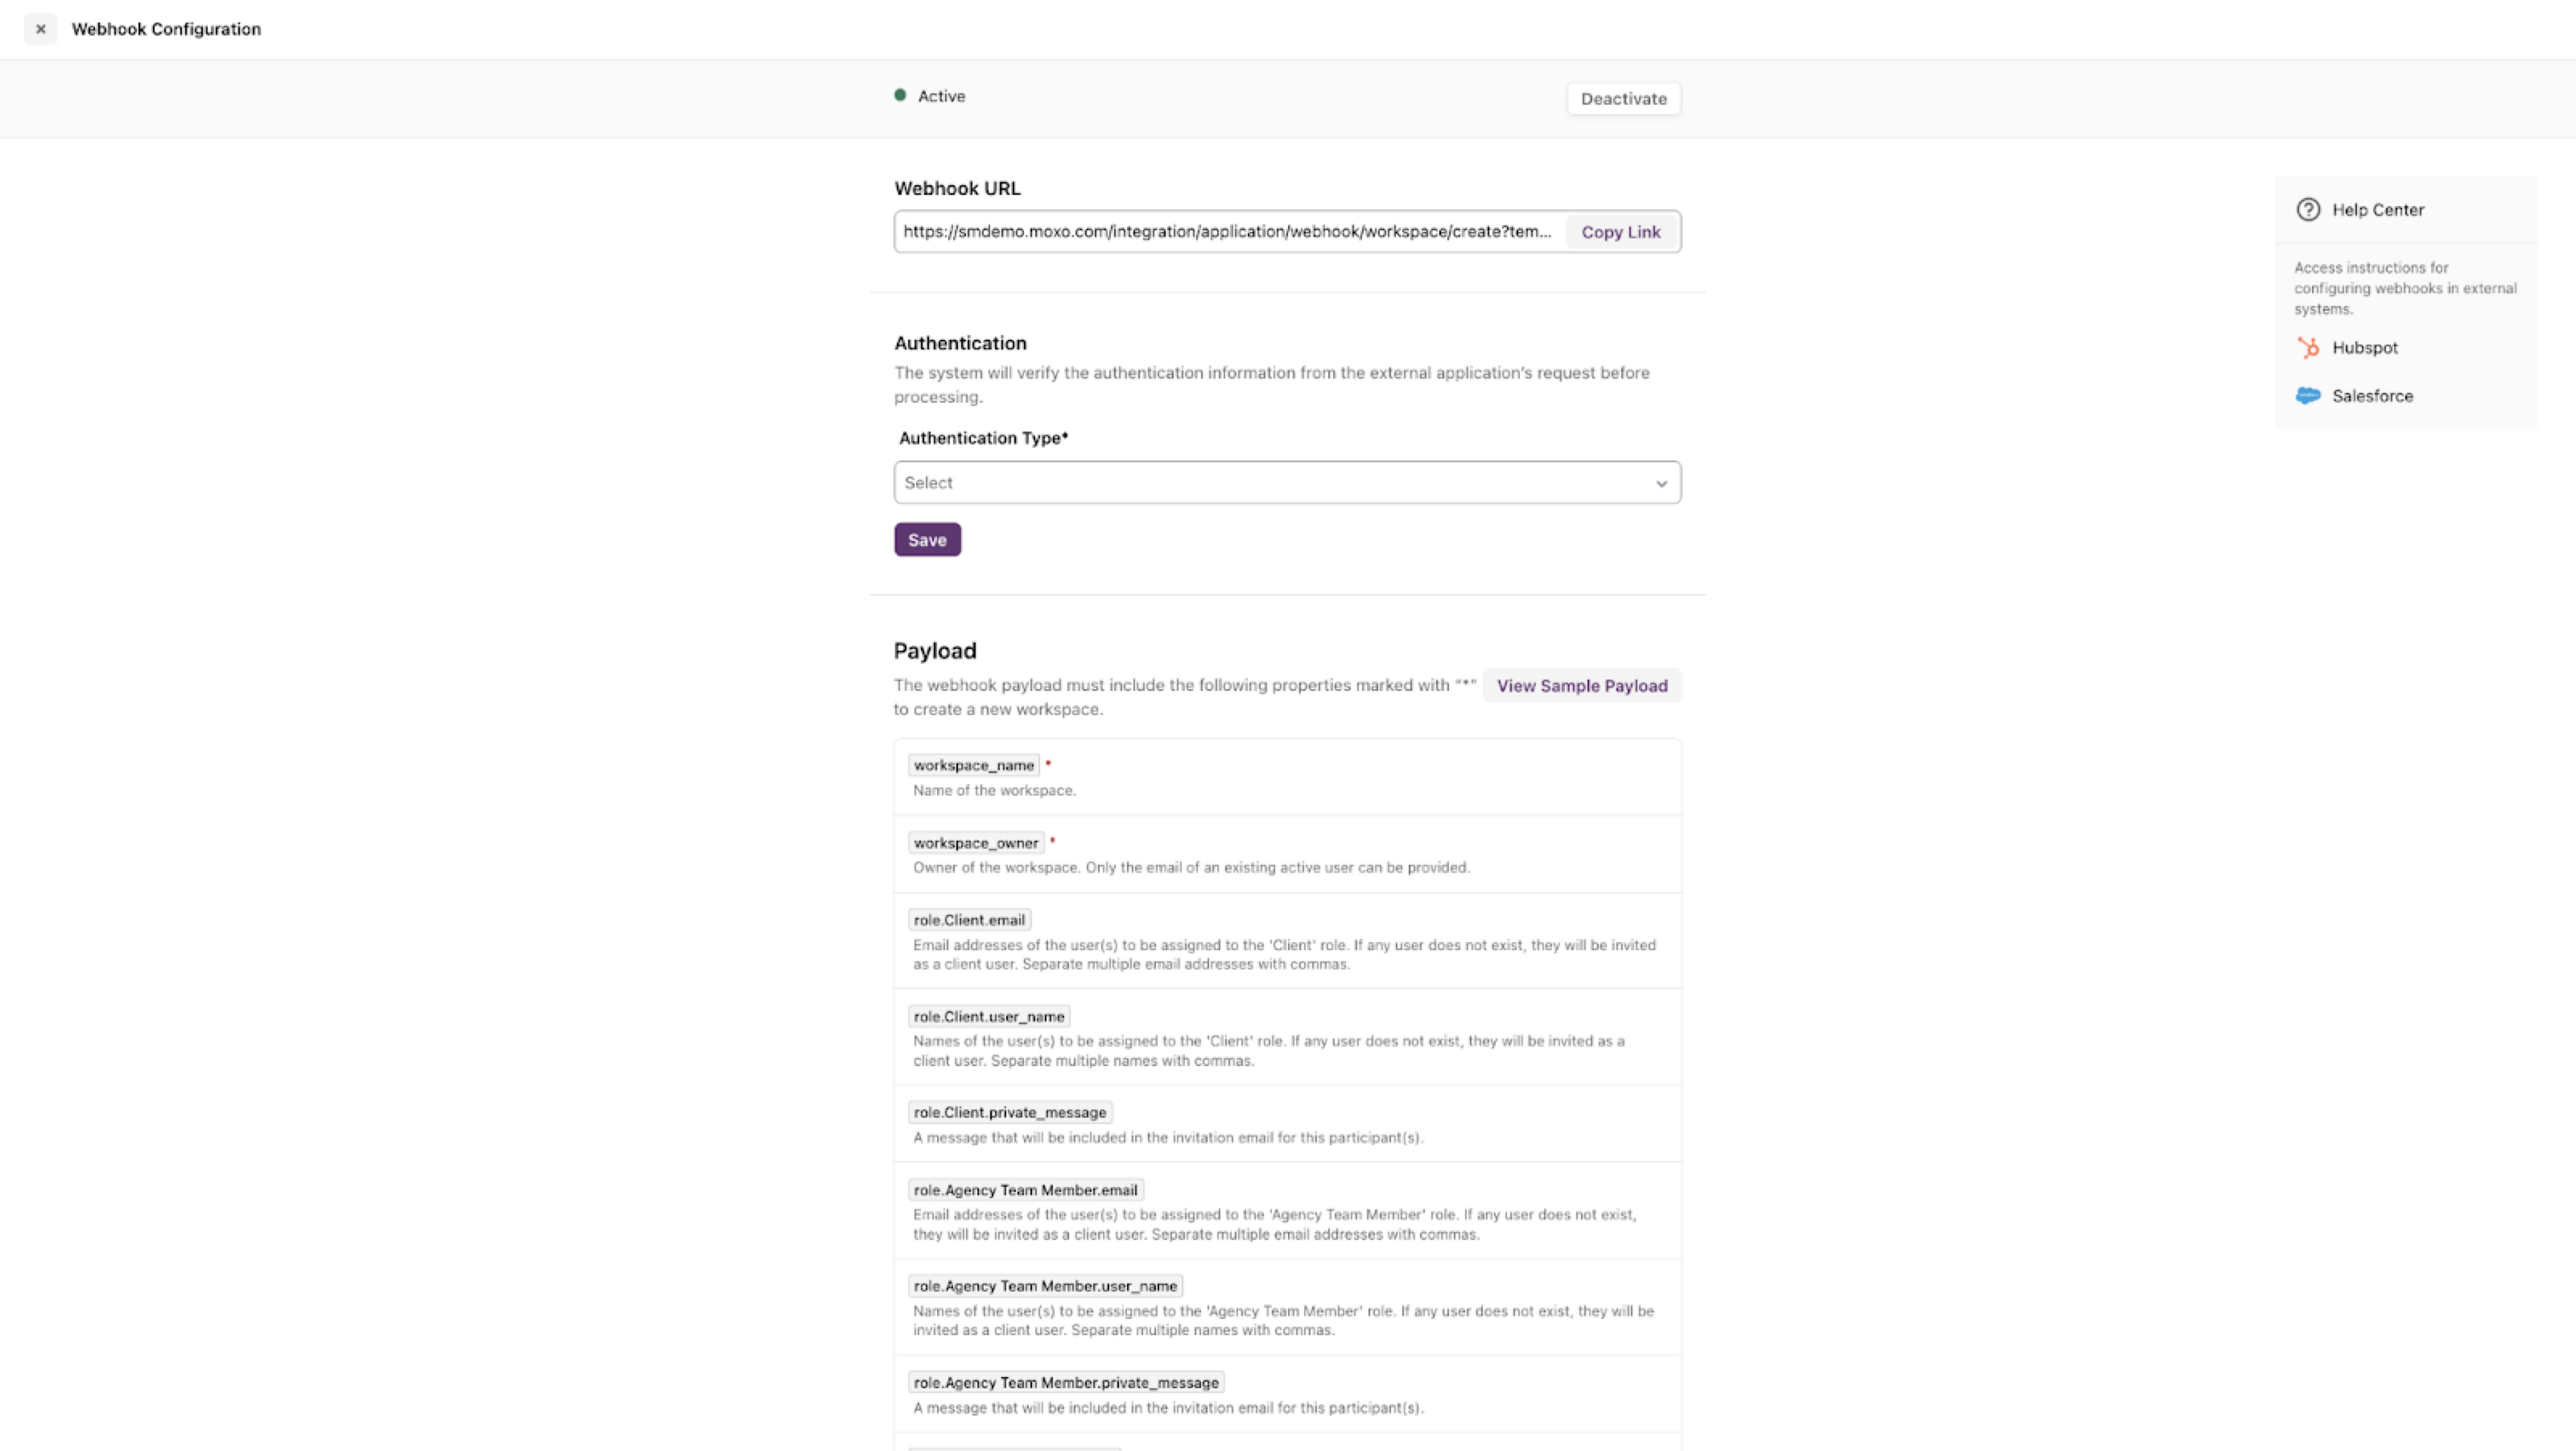Open the Hubspot instructions link

click(x=2365, y=348)
